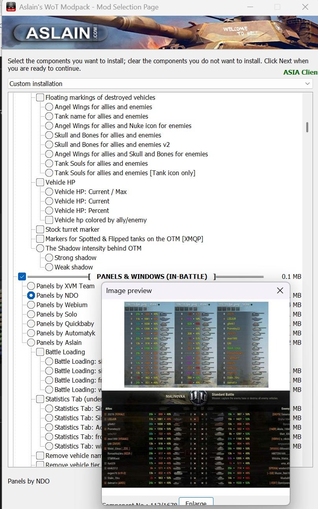
Task: Select Tank Souls for allies and enemies
Action: pyautogui.click(x=49, y=163)
